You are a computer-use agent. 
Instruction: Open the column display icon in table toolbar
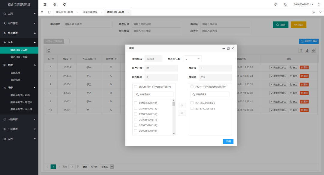[301, 50]
